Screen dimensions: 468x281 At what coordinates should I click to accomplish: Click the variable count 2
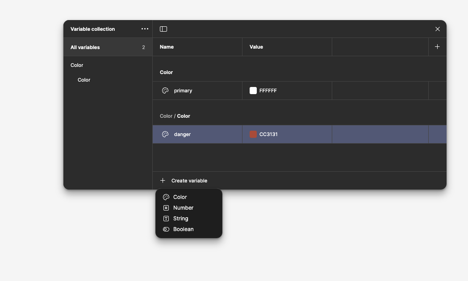pyautogui.click(x=143, y=47)
